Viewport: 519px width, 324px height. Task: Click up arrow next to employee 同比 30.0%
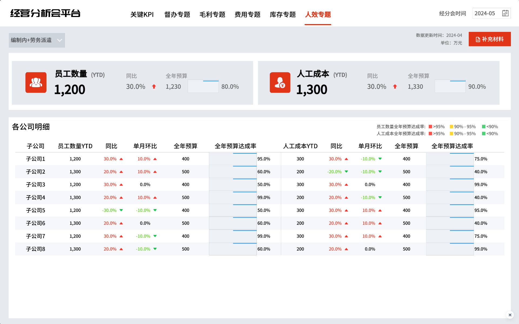click(154, 87)
